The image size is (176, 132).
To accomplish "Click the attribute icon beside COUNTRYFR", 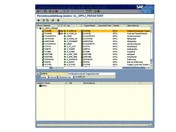I will click(x=43, y=36).
